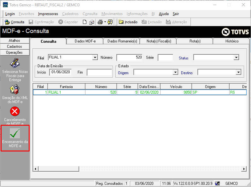The width and height of the screenshot is (251, 187).
Task: Expand the Status dropdown
Action: click(236, 58)
